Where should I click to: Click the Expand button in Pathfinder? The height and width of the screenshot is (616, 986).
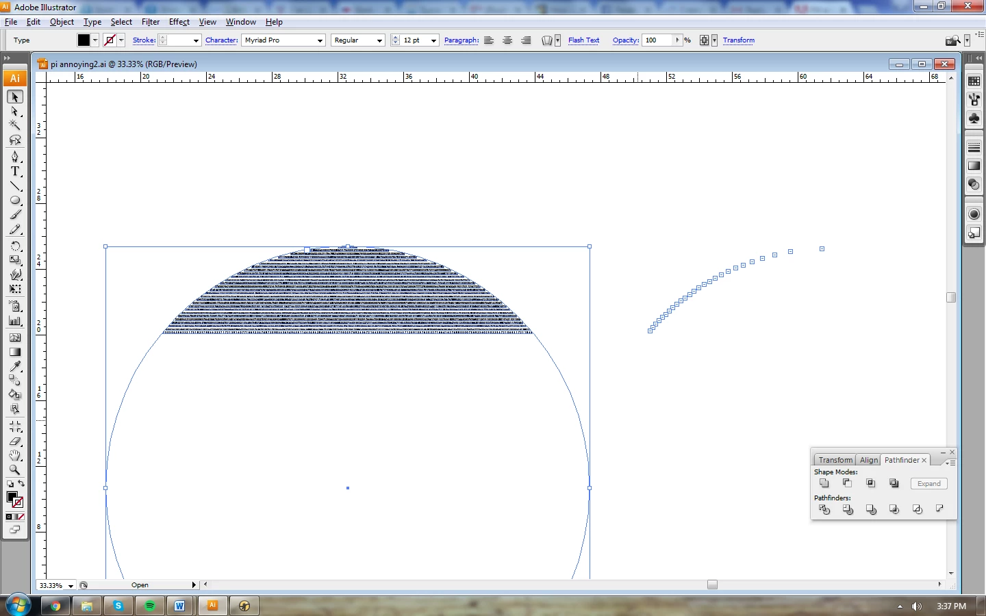[x=929, y=484]
